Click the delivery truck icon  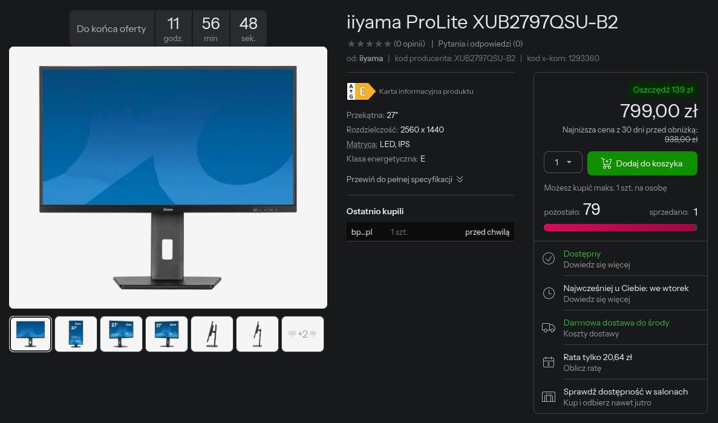click(549, 327)
